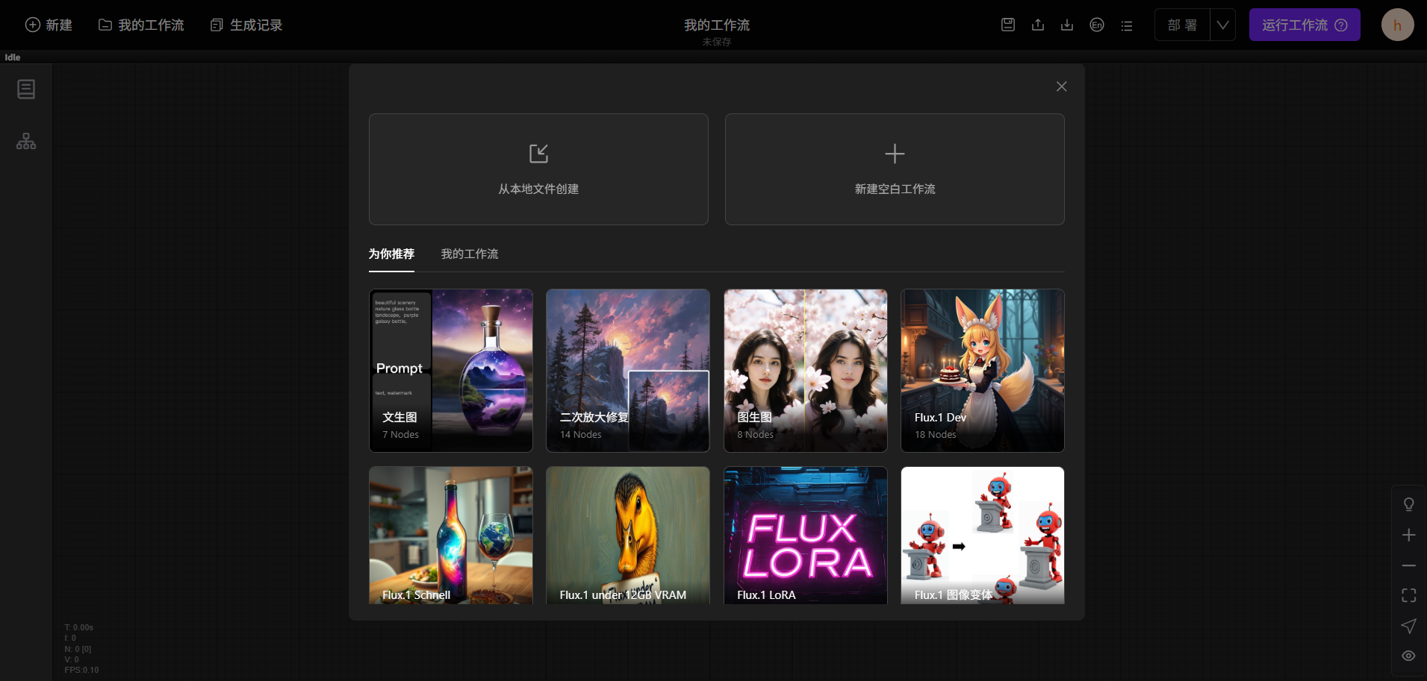Click the zoom out minus icon on right
The image size is (1427, 681).
click(x=1408, y=565)
